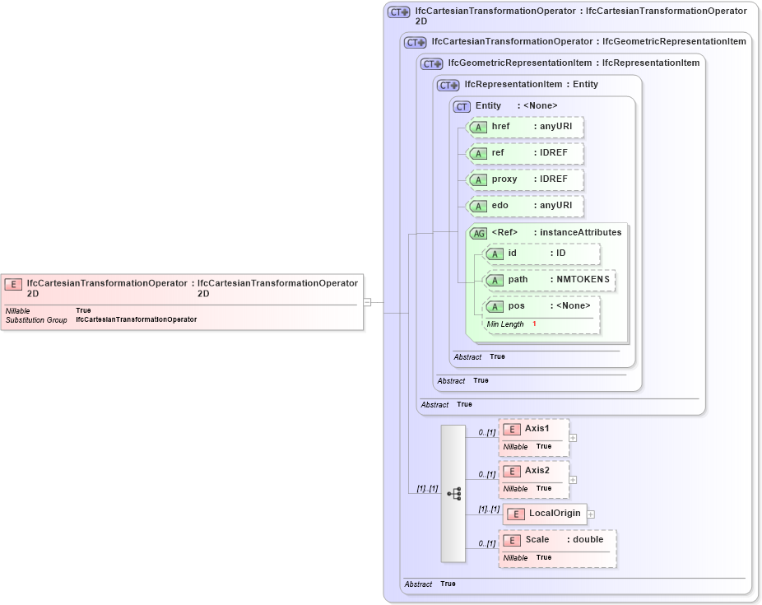This screenshot has height=605, width=762.
Task: Click the E icon of the LocalOrigin element
Action: [x=516, y=513]
